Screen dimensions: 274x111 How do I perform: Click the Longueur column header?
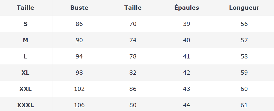point(244,8)
